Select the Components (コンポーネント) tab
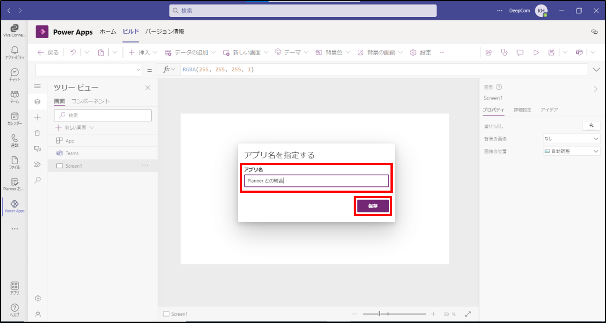This screenshot has width=606, height=323. 90,101
